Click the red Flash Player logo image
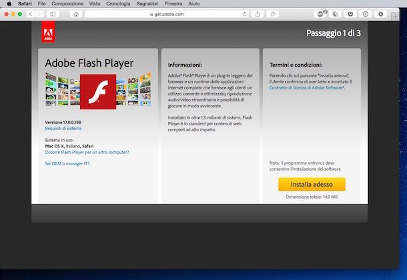The width and height of the screenshot is (407, 280). [x=98, y=92]
